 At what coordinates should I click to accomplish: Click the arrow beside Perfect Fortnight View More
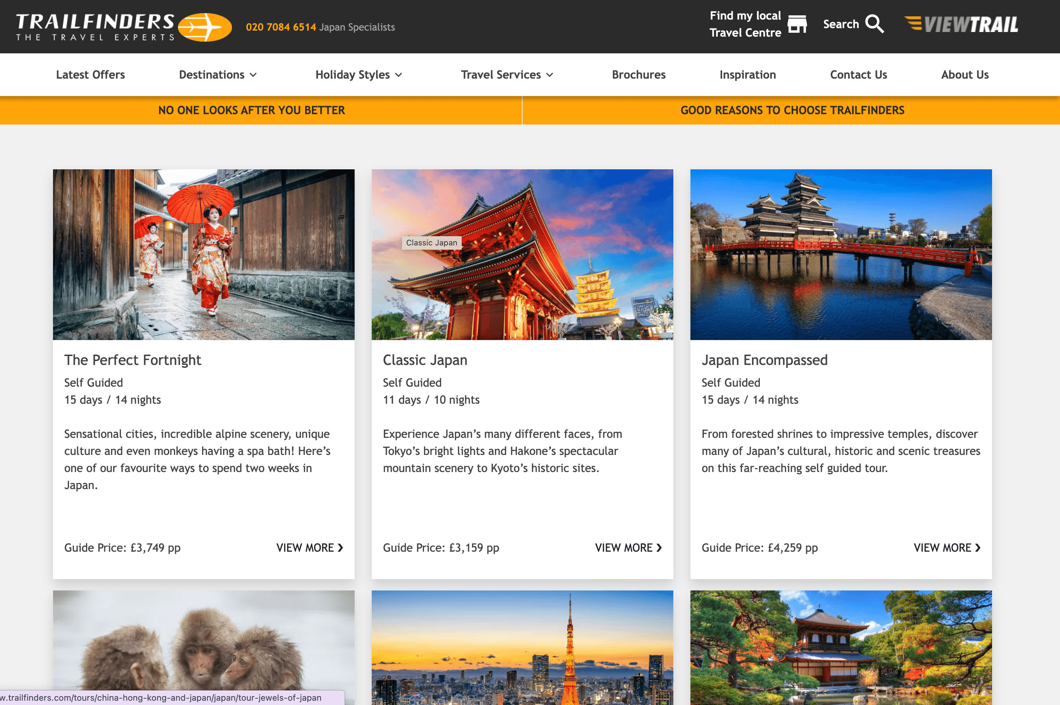click(x=340, y=548)
